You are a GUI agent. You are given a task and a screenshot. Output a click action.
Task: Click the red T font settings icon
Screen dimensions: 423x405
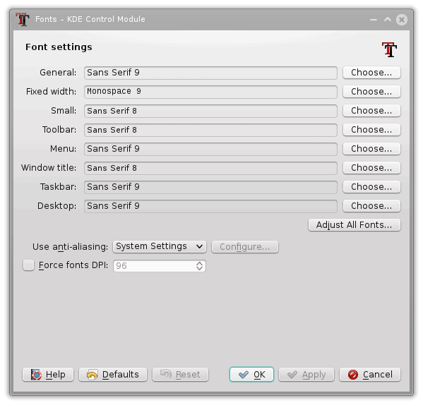(x=389, y=49)
